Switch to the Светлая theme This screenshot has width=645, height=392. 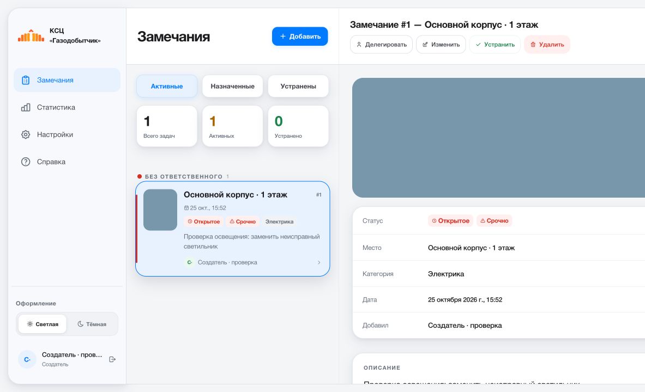pos(43,324)
